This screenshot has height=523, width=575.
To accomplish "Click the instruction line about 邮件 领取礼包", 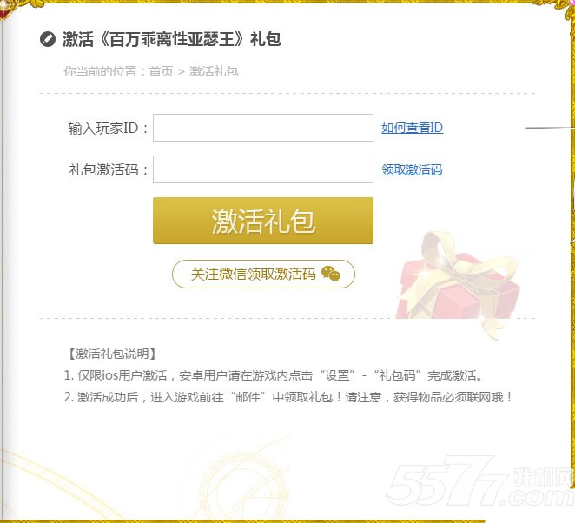I will (x=288, y=397).
